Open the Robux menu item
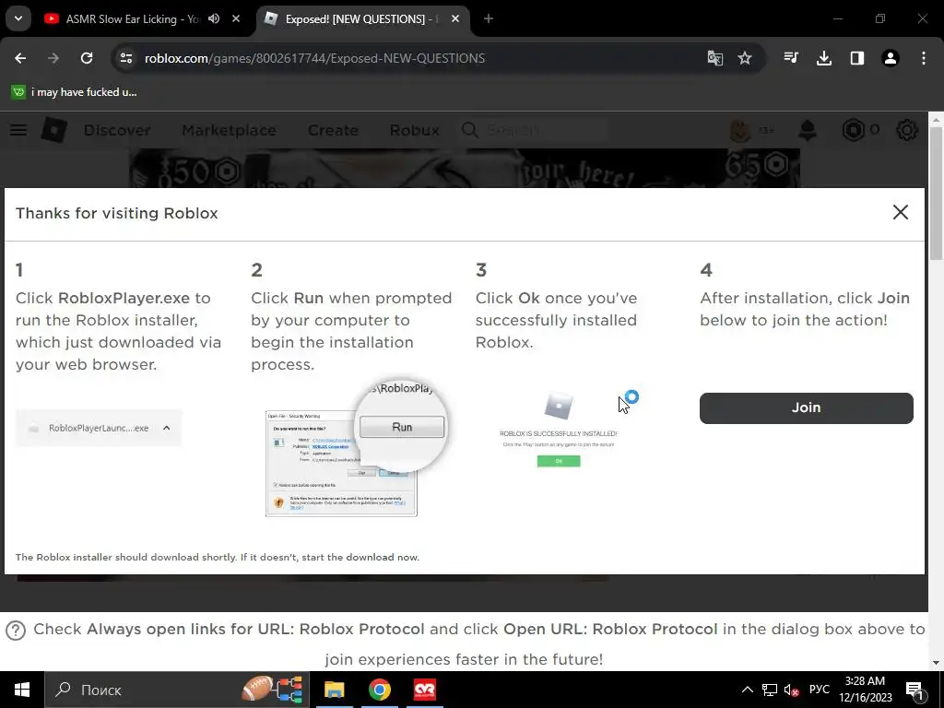 point(414,130)
